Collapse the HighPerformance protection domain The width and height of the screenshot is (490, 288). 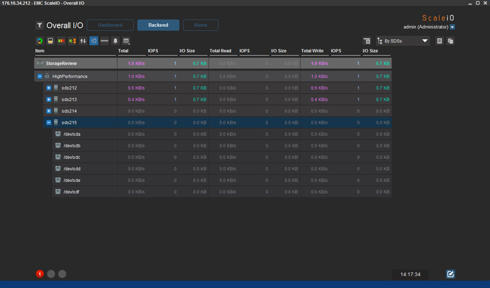pos(40,76)
